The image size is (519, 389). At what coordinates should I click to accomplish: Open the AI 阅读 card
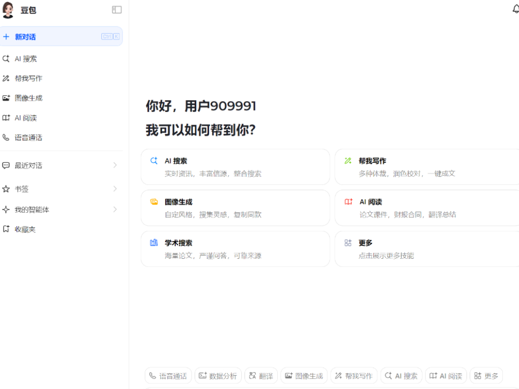(427, 208)
